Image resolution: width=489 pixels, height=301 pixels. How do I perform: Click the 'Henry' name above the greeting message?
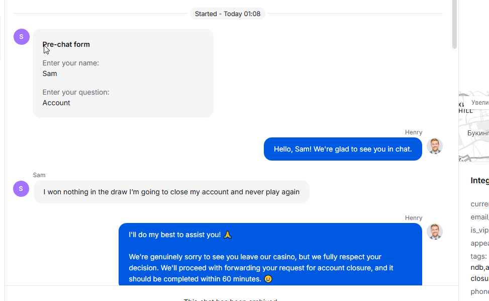[414, 132]
